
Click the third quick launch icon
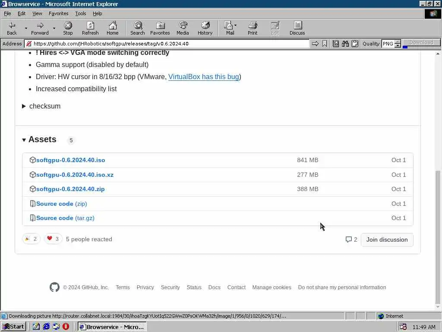(56, 327)
